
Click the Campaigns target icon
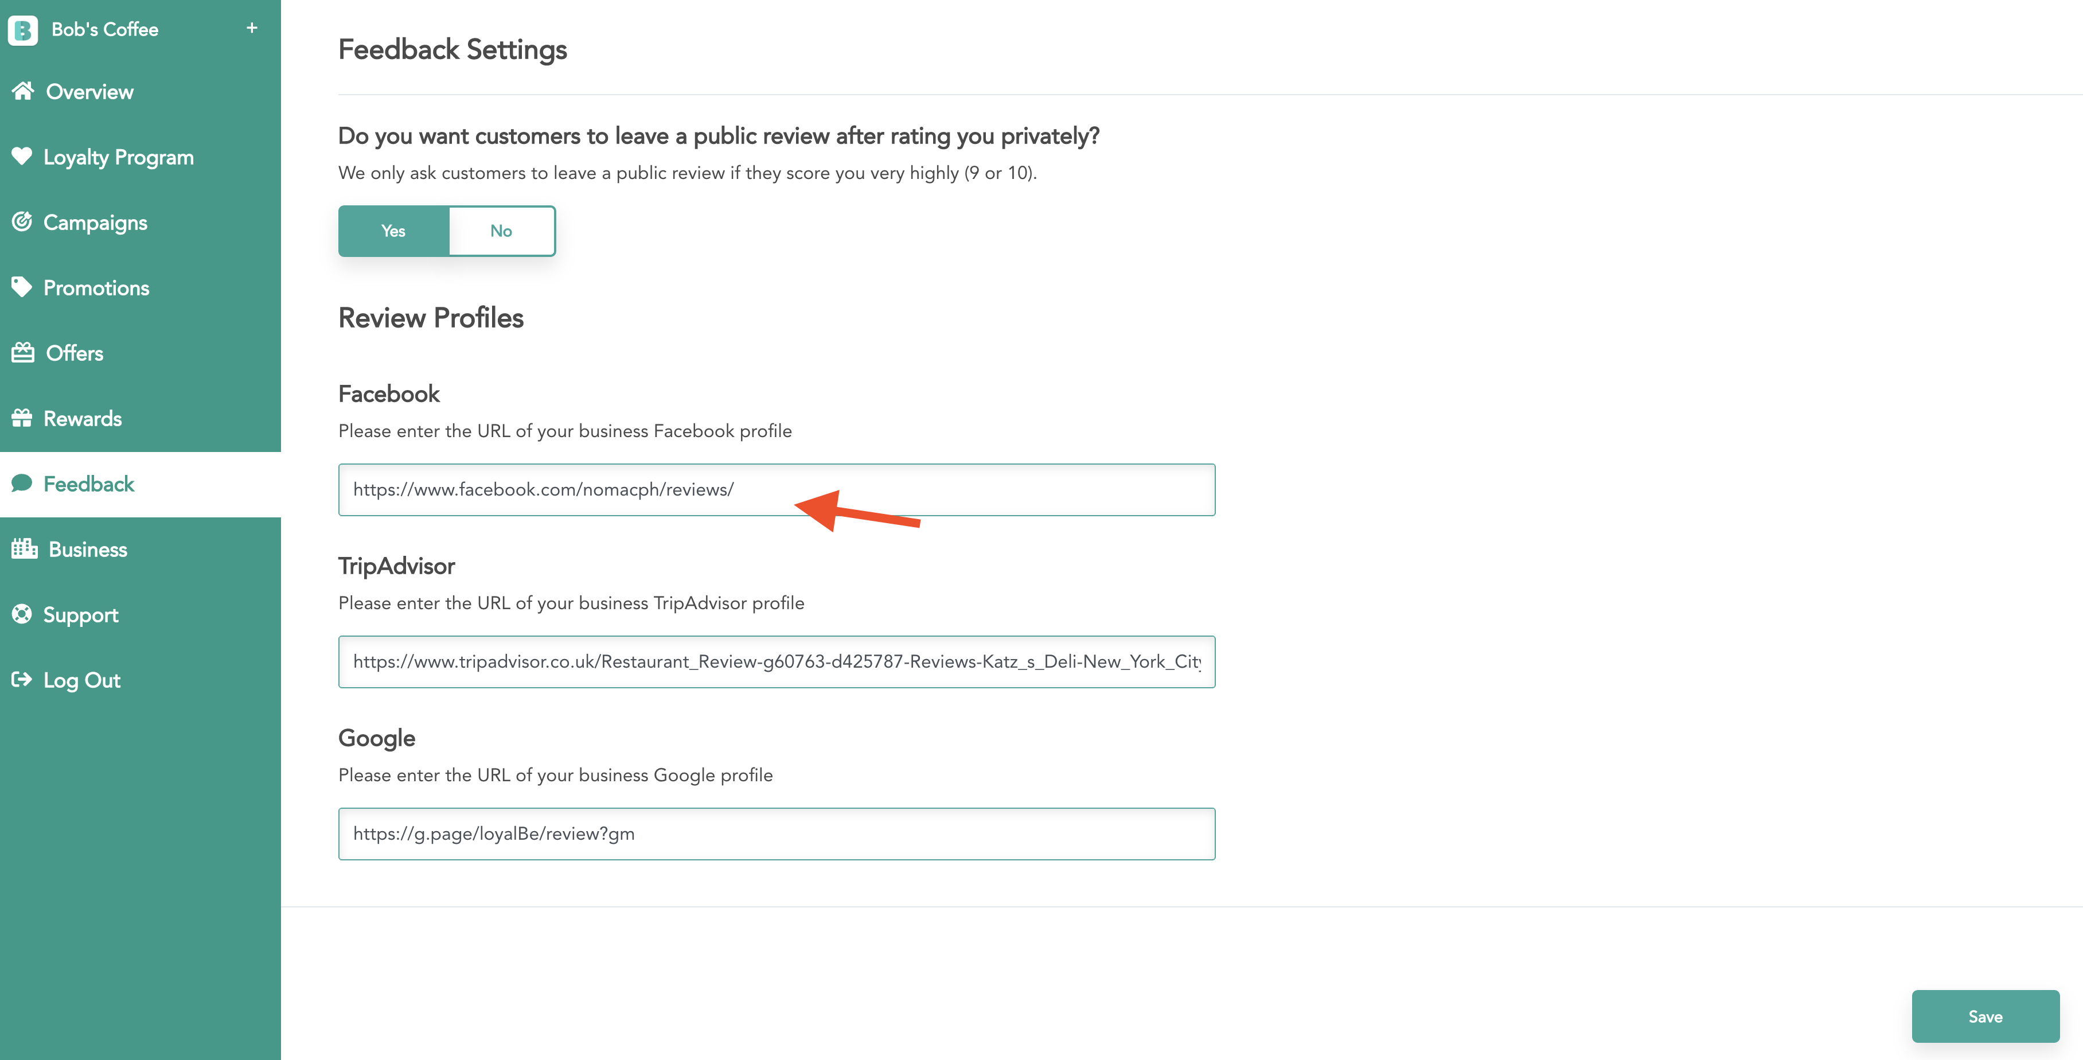(22, 221)
